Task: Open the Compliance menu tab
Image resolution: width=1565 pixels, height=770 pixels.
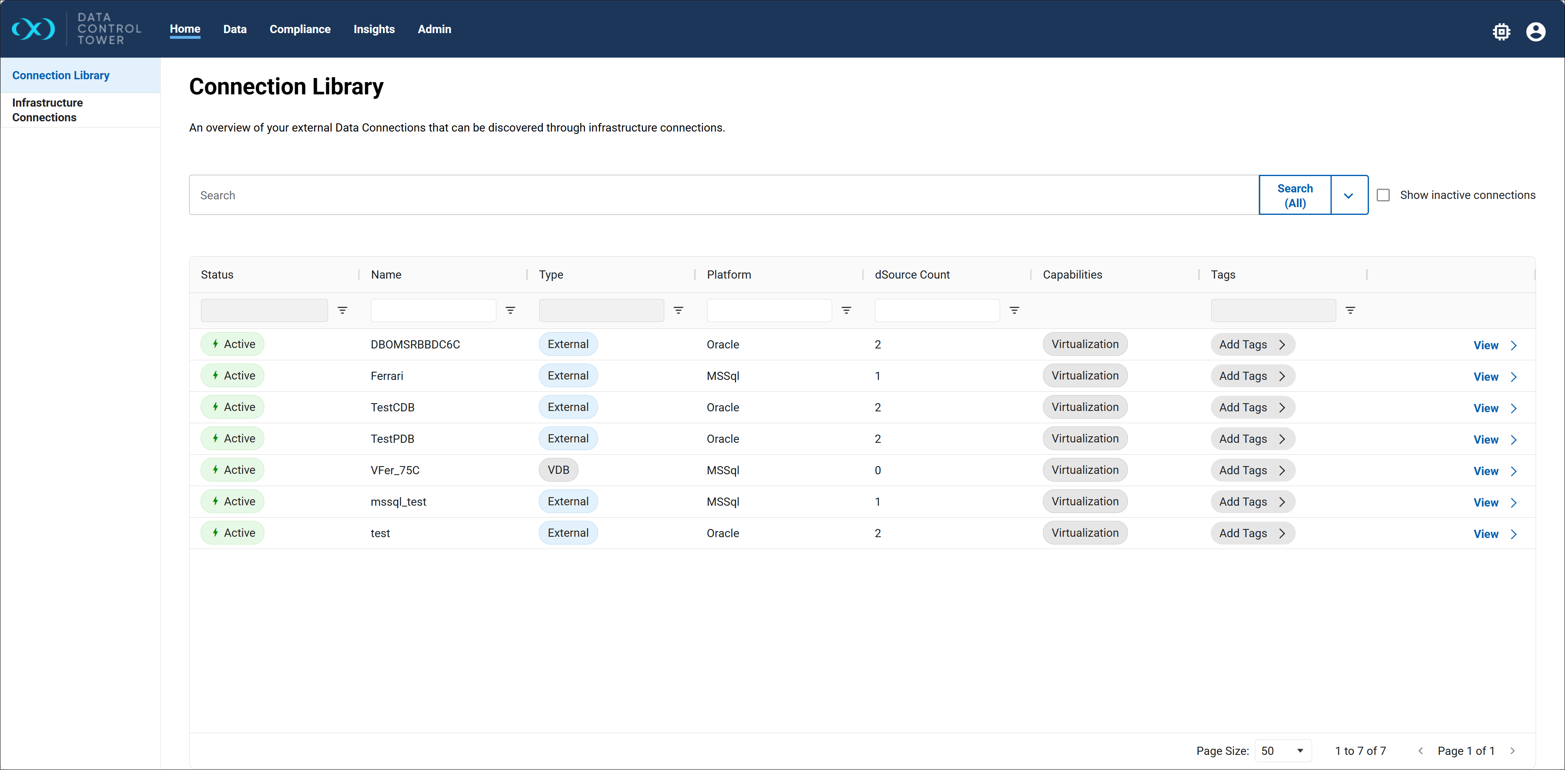Action: click(x=300, y=29)
